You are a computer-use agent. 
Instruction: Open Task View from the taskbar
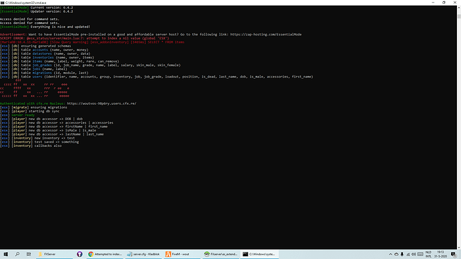(x=29, y=254)
